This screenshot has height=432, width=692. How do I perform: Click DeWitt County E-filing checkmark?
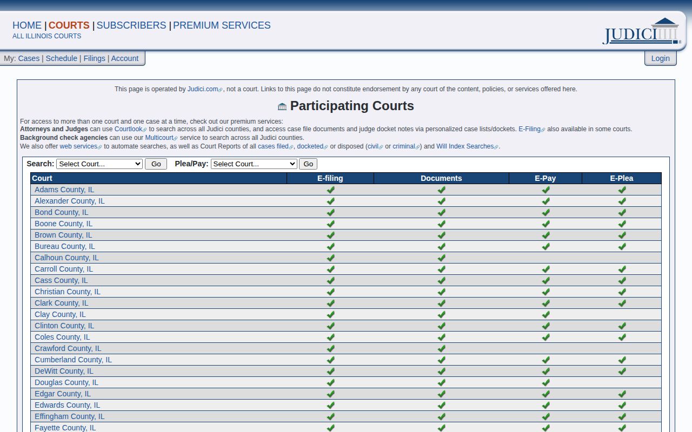pos(330,371)
